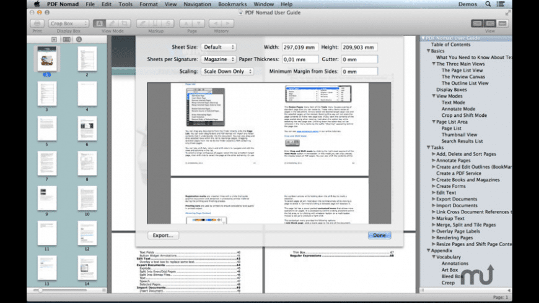Collapse the Tasks outline section

pos(428,148)
